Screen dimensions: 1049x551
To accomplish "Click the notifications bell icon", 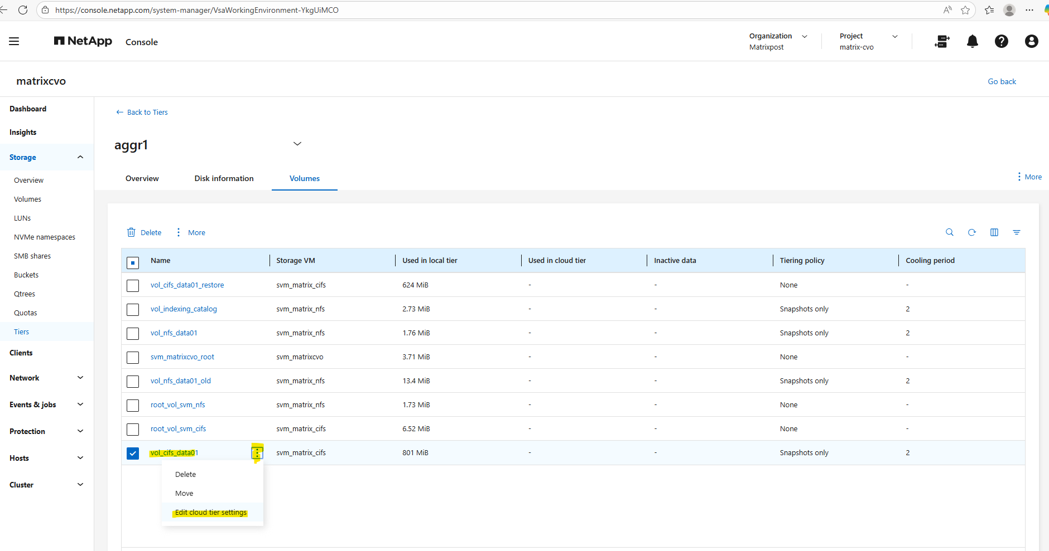I will click(x=972, y=42).
